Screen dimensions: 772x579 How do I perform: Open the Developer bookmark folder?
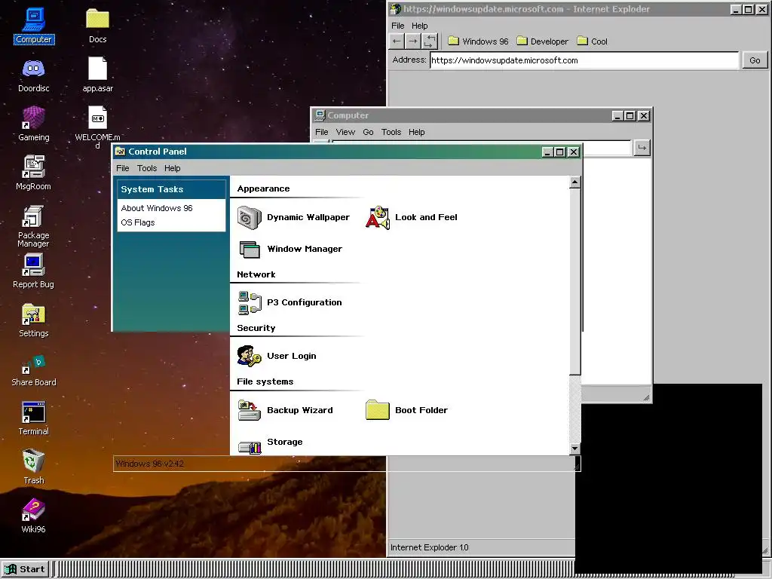[543, 41]
